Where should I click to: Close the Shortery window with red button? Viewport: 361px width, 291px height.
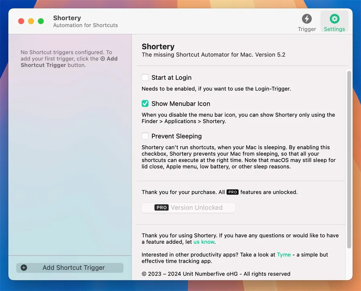tap(21, 21)
